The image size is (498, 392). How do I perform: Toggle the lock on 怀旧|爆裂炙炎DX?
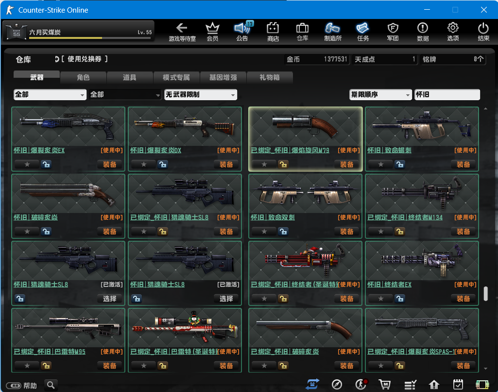[163, 164]
